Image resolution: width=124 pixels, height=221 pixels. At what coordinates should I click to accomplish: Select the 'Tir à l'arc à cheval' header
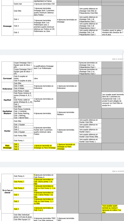coord(7,191)
